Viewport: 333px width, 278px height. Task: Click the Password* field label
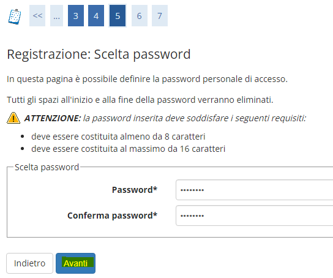[x=135, y=190]
